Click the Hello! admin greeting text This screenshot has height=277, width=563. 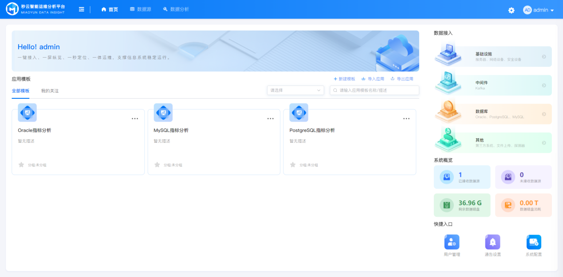click(x=39, y=47)
